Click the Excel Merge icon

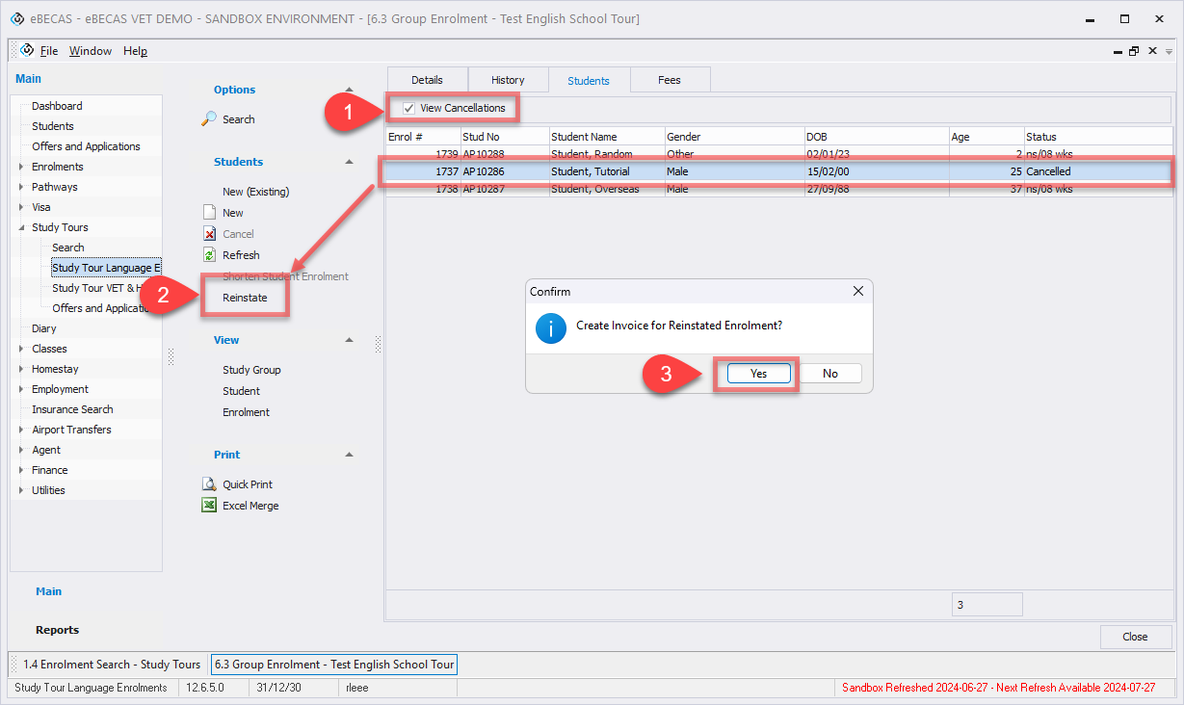pyautogui.click(x=209, y=506)
